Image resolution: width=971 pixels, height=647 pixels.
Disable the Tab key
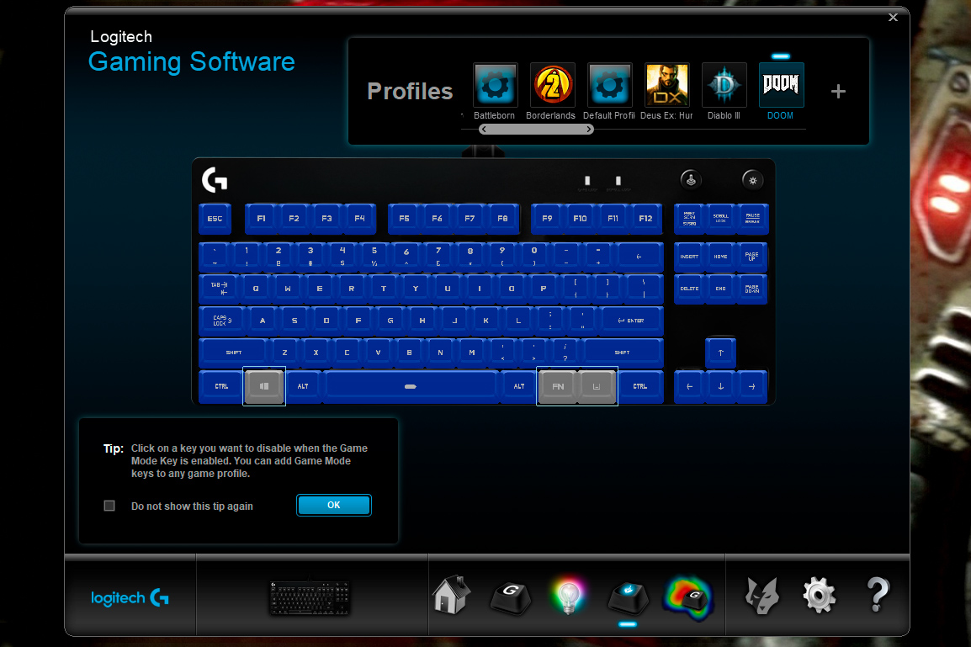(x=219, y=289)
